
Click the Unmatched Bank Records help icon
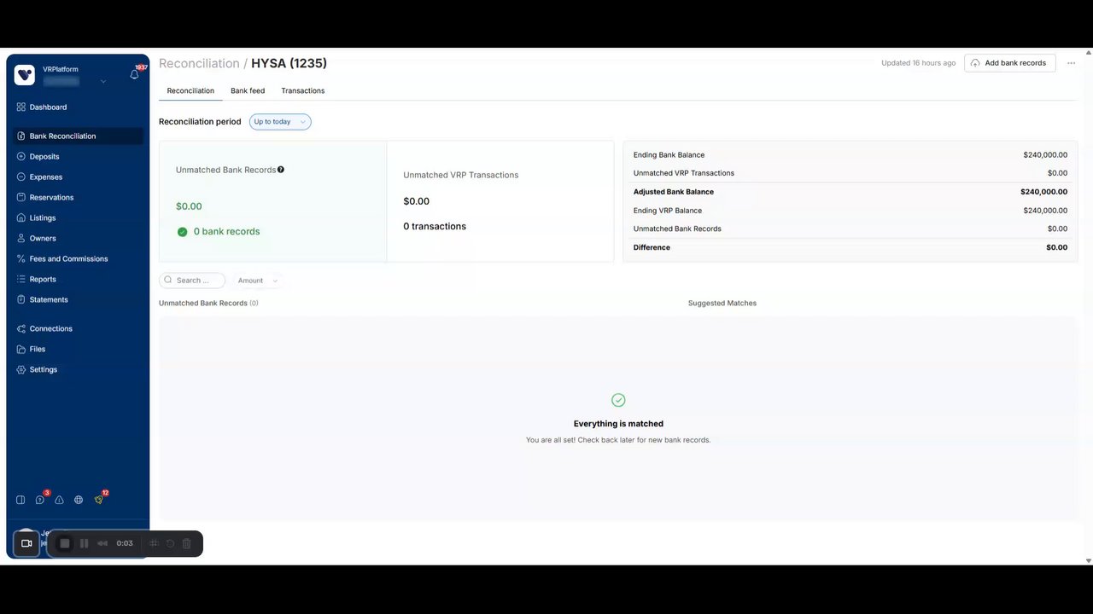(281, 170)
